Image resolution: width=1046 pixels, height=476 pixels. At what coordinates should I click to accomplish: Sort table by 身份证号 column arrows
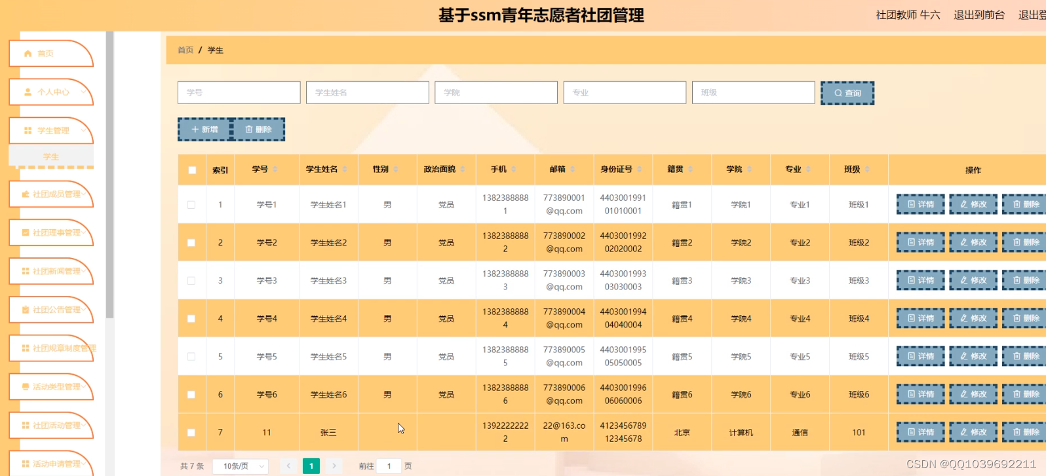(x=640, y=170)
